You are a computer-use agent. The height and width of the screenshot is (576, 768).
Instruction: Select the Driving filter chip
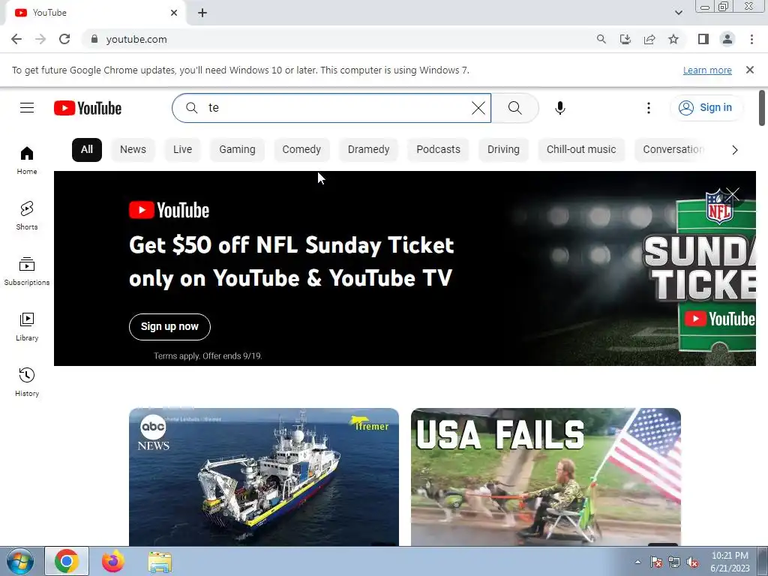[x=503, y=150]
